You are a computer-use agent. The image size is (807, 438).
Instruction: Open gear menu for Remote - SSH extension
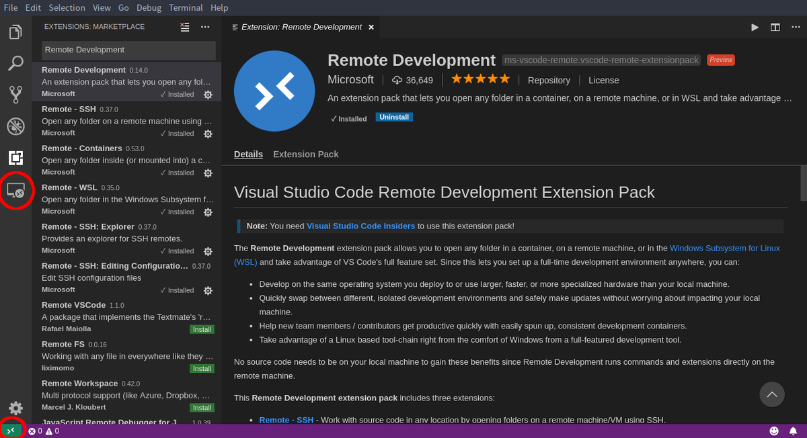tap(208, 134)
